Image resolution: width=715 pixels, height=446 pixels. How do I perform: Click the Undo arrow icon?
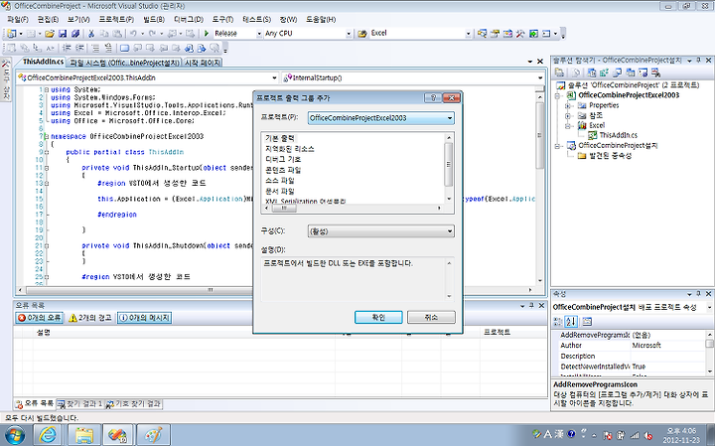[133, 34]
